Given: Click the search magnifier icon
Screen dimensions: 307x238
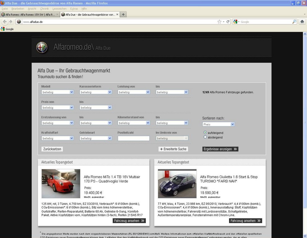Looking at the screenshot, I should point(294,22).
